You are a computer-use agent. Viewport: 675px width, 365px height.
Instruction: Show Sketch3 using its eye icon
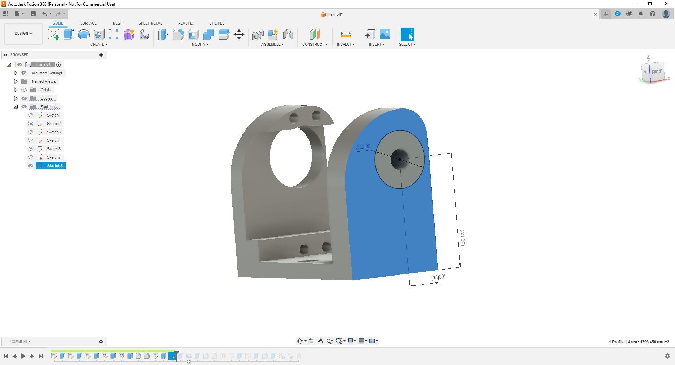31,132
